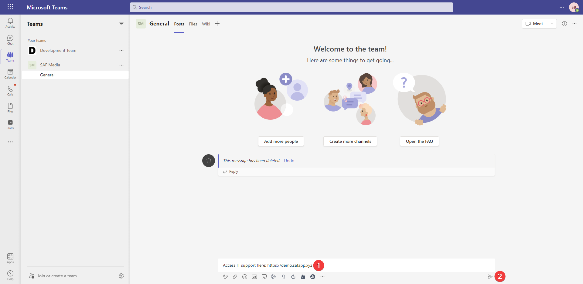Open the Wiki tab
The width and height of the screenshot is (583, 284).
206,24
